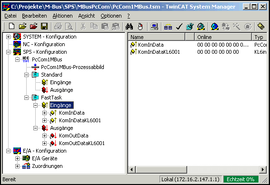Screen dimensions: 270x185
Task: Expand the KomInDataKL6001 tree node
Action: [44, 120]
